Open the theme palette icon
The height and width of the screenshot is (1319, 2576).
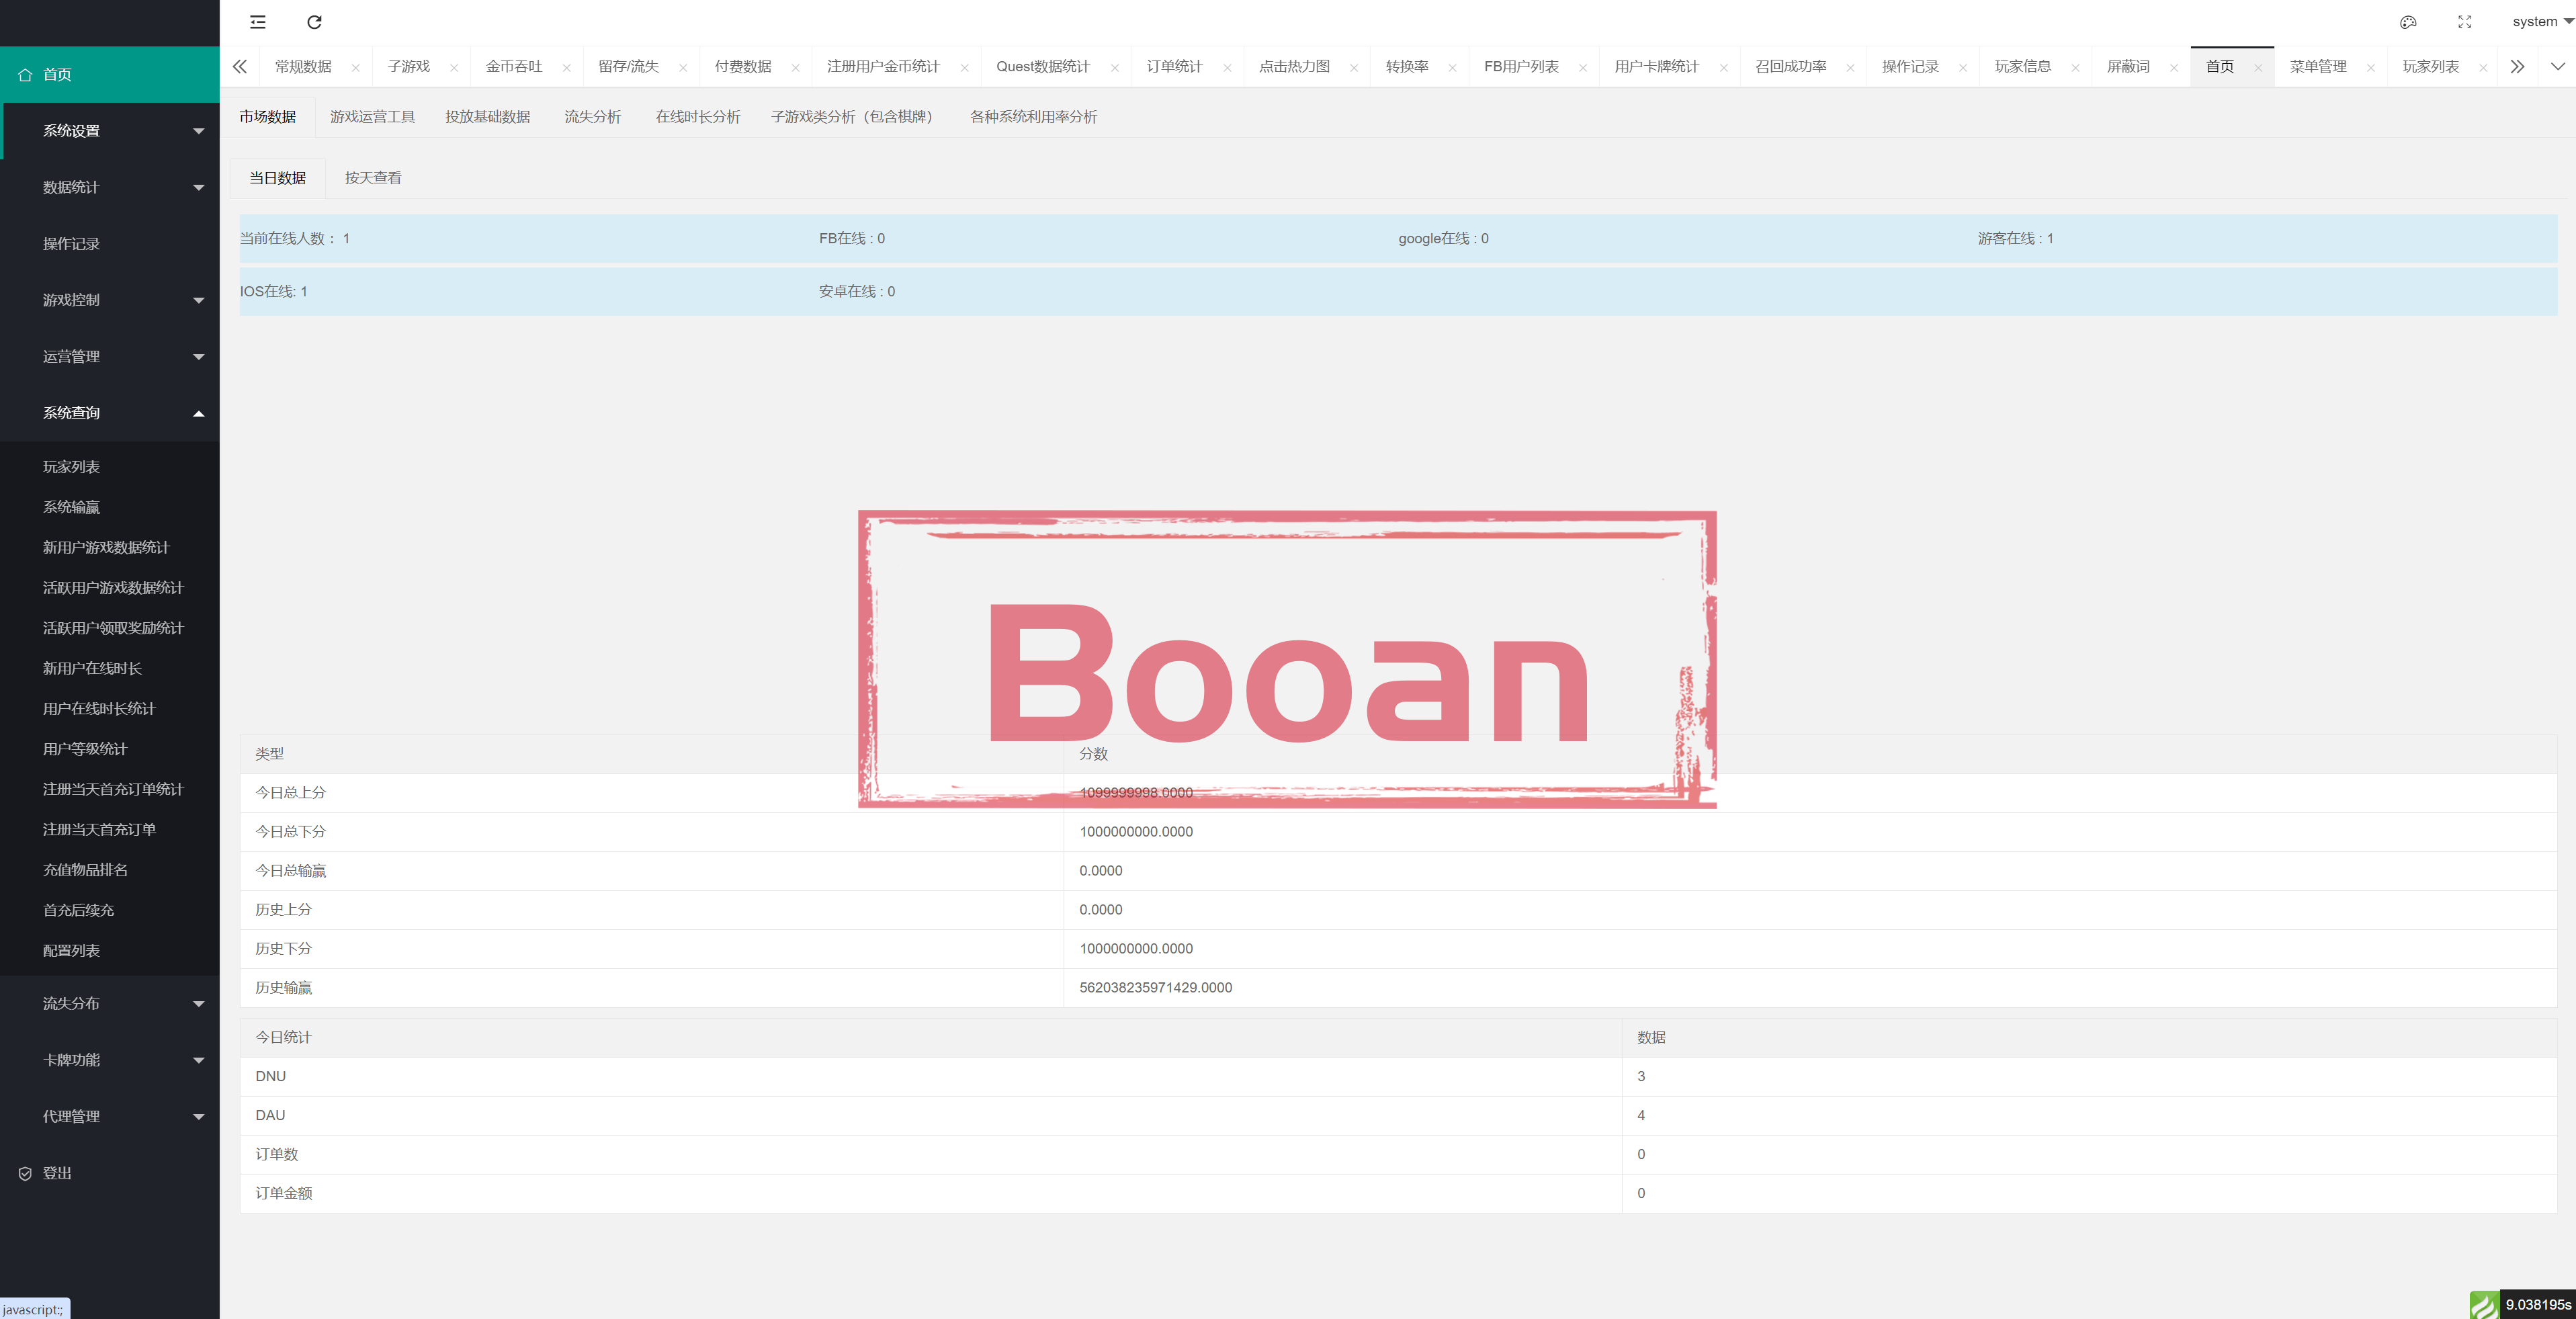tap(2408, 22)
